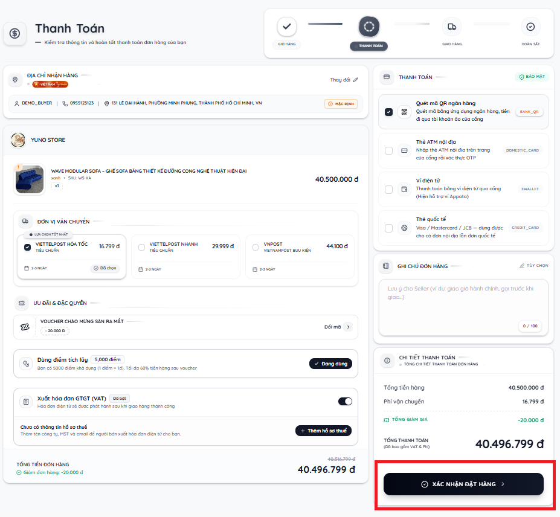Viewport: 560px width, 517px height.
Task: Check the Thẻ ATM nội địa payment option
Action: pos(388,150)
